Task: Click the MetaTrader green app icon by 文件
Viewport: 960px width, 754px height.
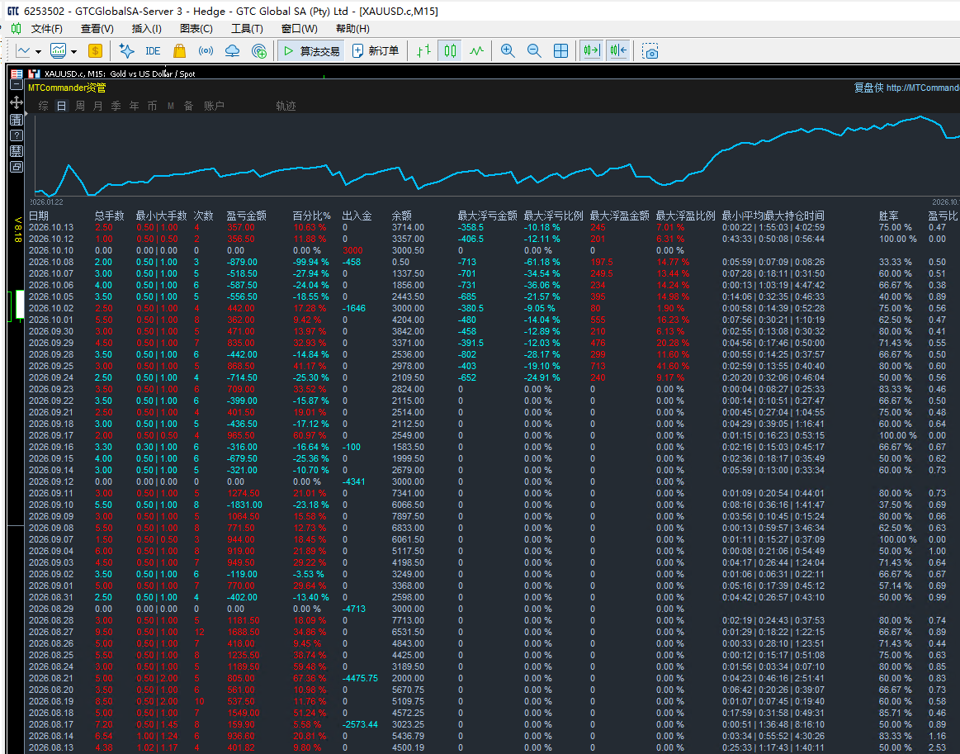Action: click(16, 29)
